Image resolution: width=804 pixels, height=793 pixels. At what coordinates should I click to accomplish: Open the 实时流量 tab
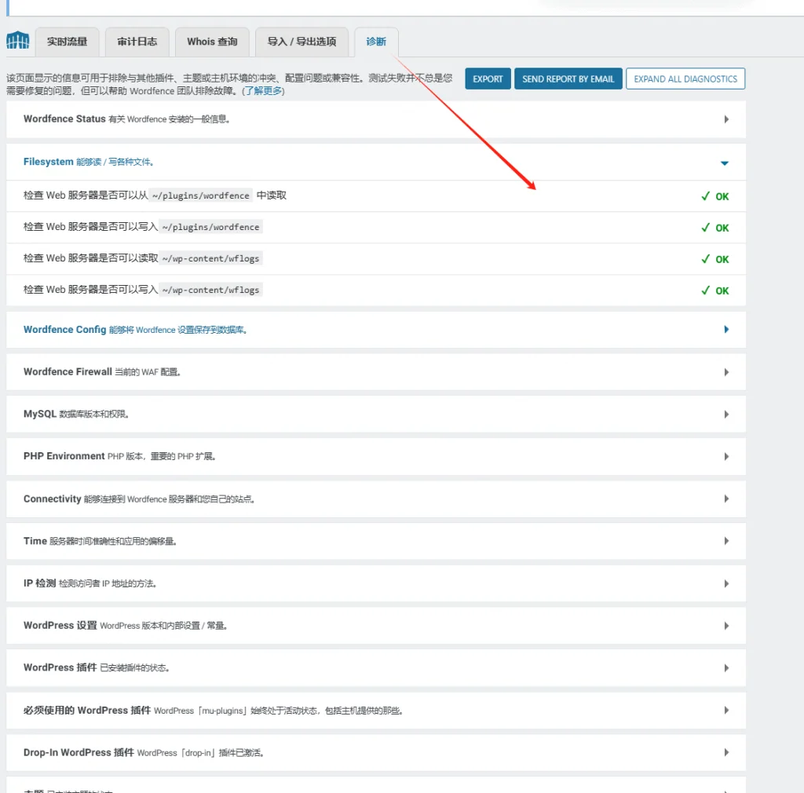click(68, 42)
